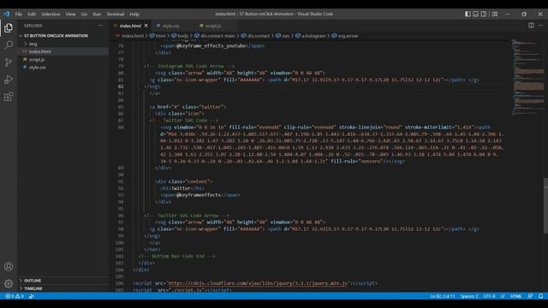Click Spaces: 2 indentation setting
The width and height of the screenshot is (548, 308).
pos(469,296)
